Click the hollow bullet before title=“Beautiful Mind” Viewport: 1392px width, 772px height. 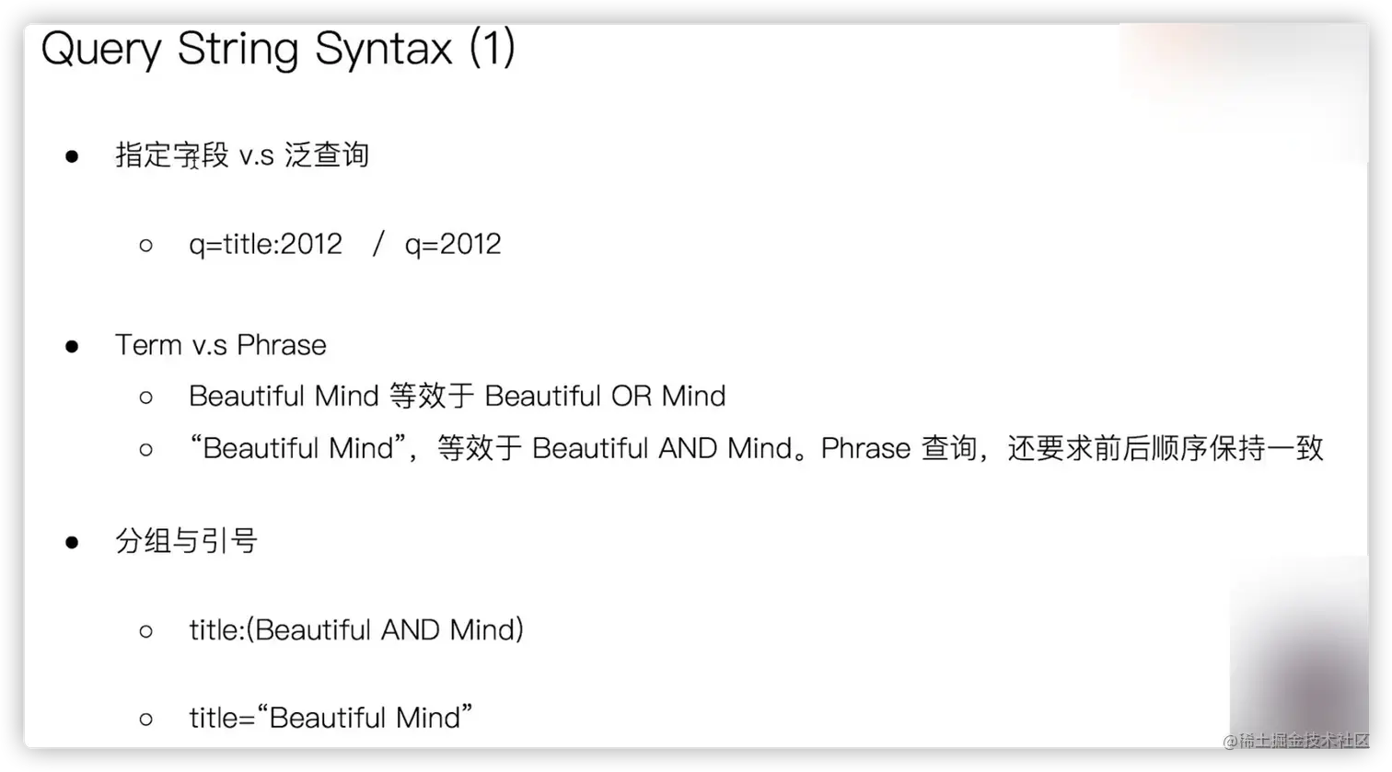(x=145, y=720)
